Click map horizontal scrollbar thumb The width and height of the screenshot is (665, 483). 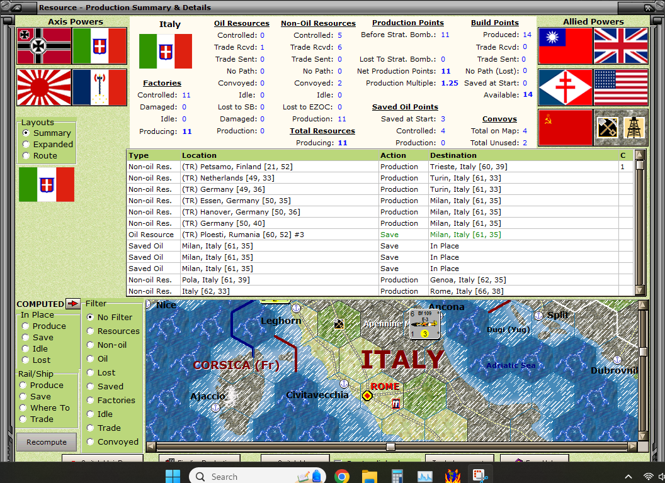coord(390,447)
